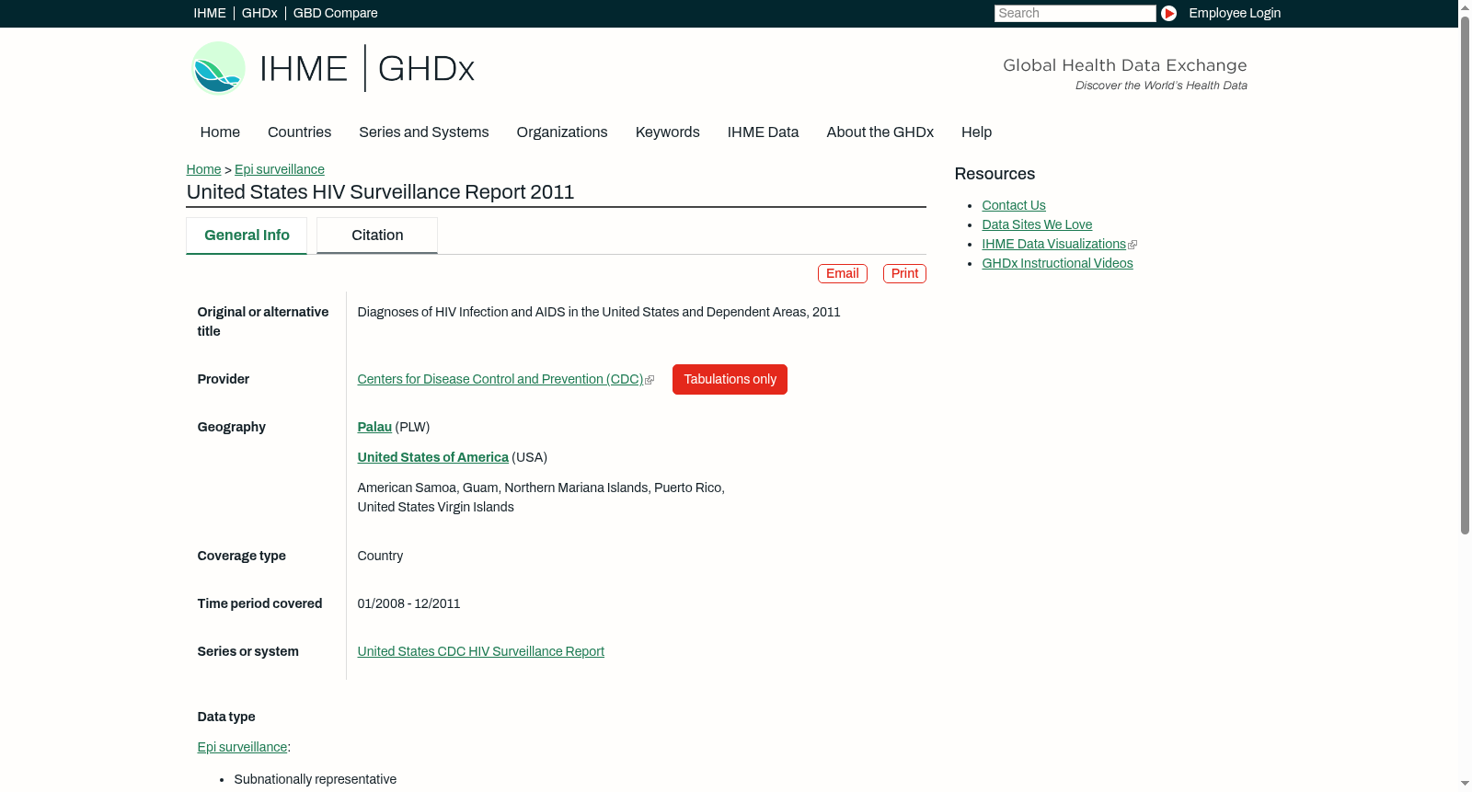Open the United States of America link
The height and width of the screenshot is (792, 1472).
(x=433, y=457)
